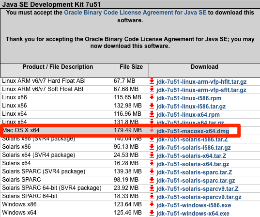Viewport: 260px width, 217px height.
Task: Click download arrow icon beside windows-i586.exe
Action: (x=152, y=205)
